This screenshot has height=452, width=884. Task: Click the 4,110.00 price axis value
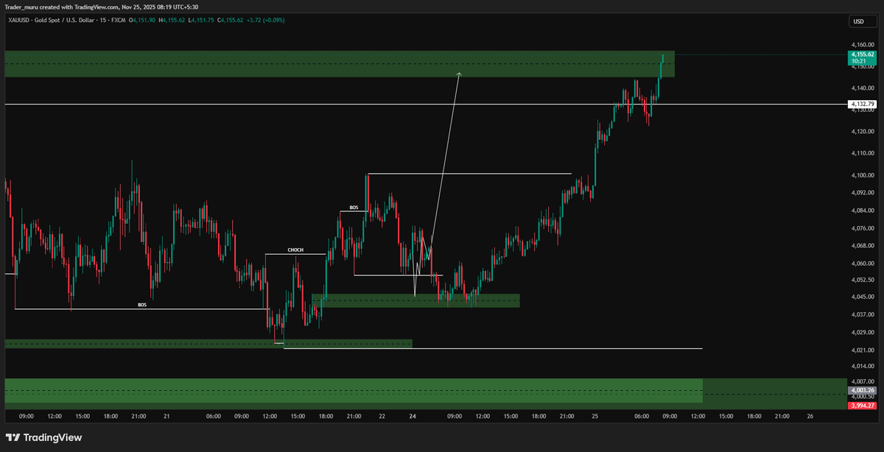862,154
